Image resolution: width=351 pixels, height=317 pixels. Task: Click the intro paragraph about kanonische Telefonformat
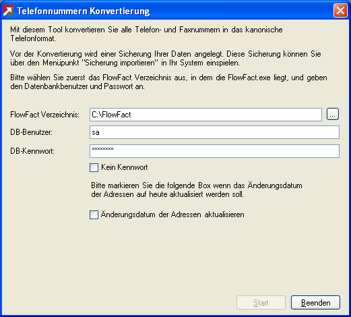(x=146, y=34)
